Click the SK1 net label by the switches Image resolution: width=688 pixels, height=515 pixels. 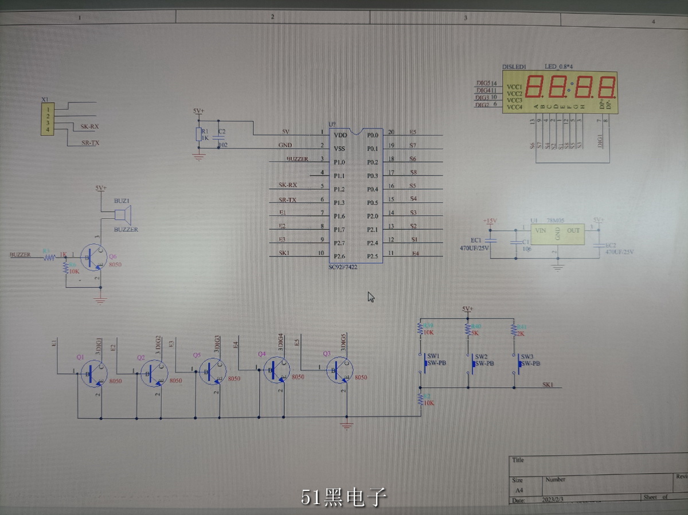[548, 385]
